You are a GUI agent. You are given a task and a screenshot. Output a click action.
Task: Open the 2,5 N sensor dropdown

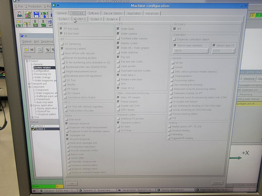[x=224, y=51]
